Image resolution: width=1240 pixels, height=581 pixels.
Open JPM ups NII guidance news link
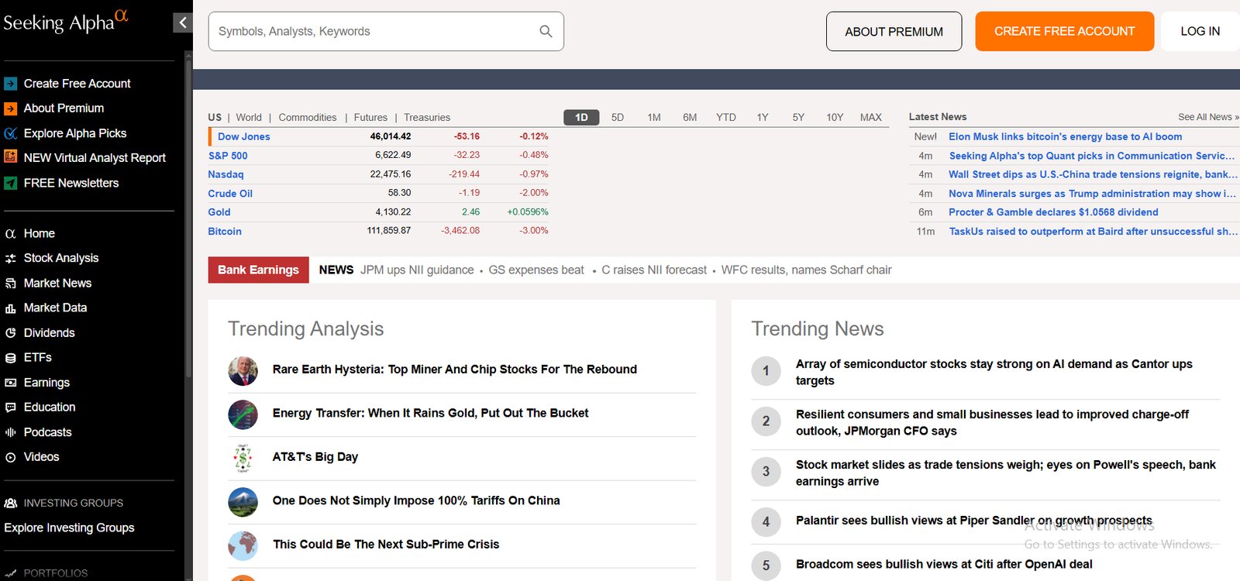tap(417, 270)
